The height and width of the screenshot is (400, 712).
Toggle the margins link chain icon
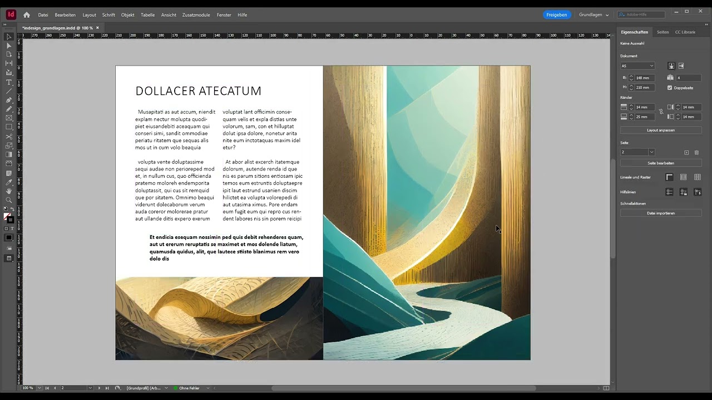tap(661, 112)
